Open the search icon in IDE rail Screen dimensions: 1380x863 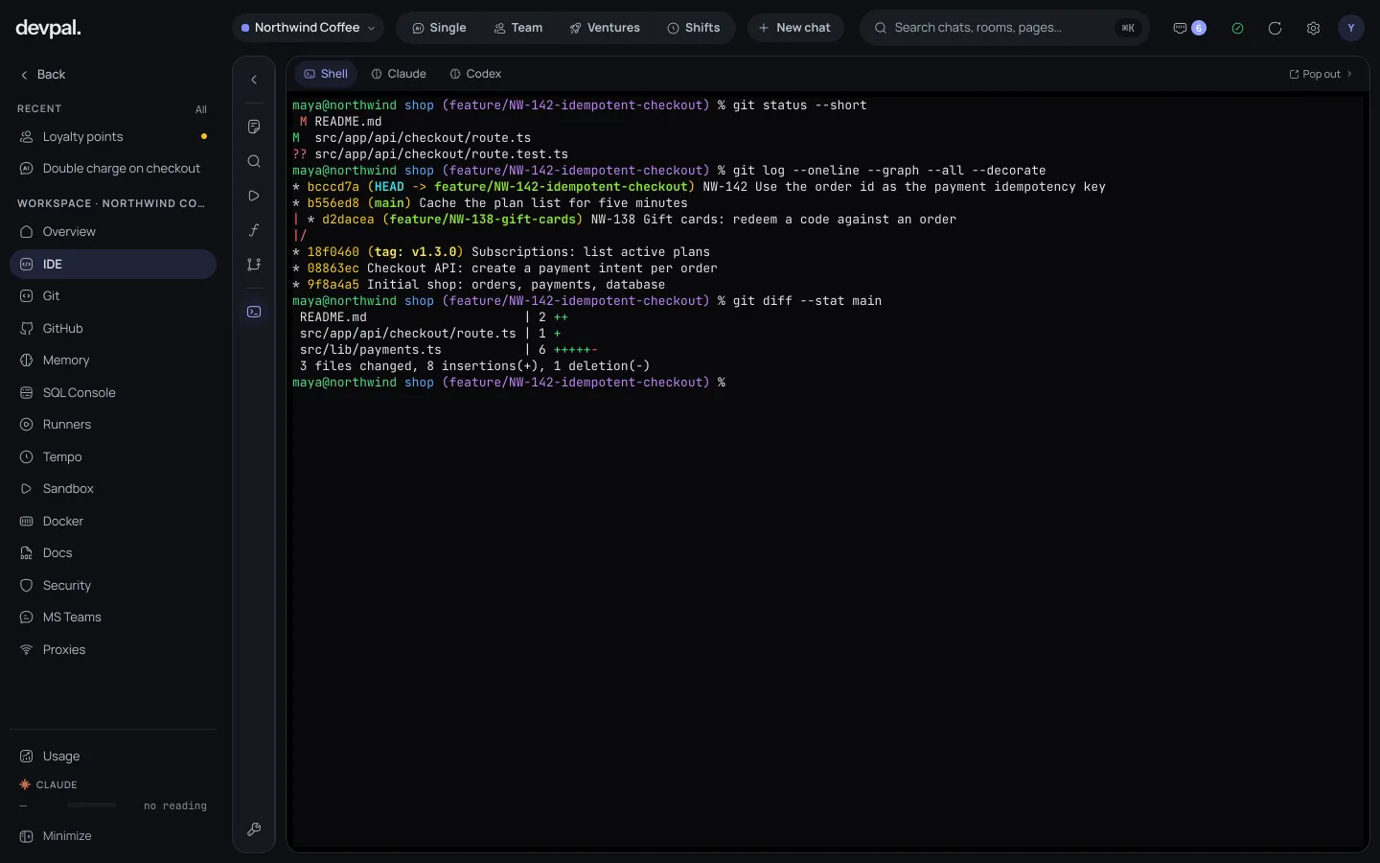click(254, 161)
